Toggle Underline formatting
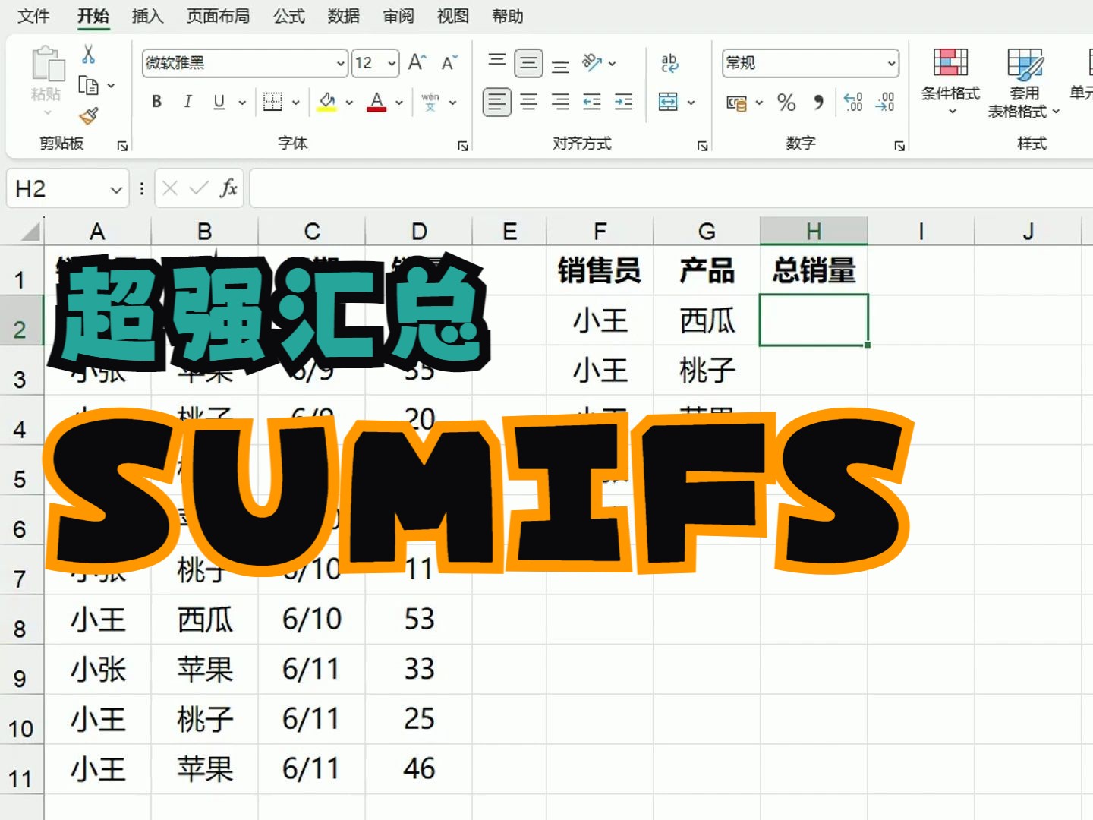The height and width of the screenshot is (820, 1093). 219,101
